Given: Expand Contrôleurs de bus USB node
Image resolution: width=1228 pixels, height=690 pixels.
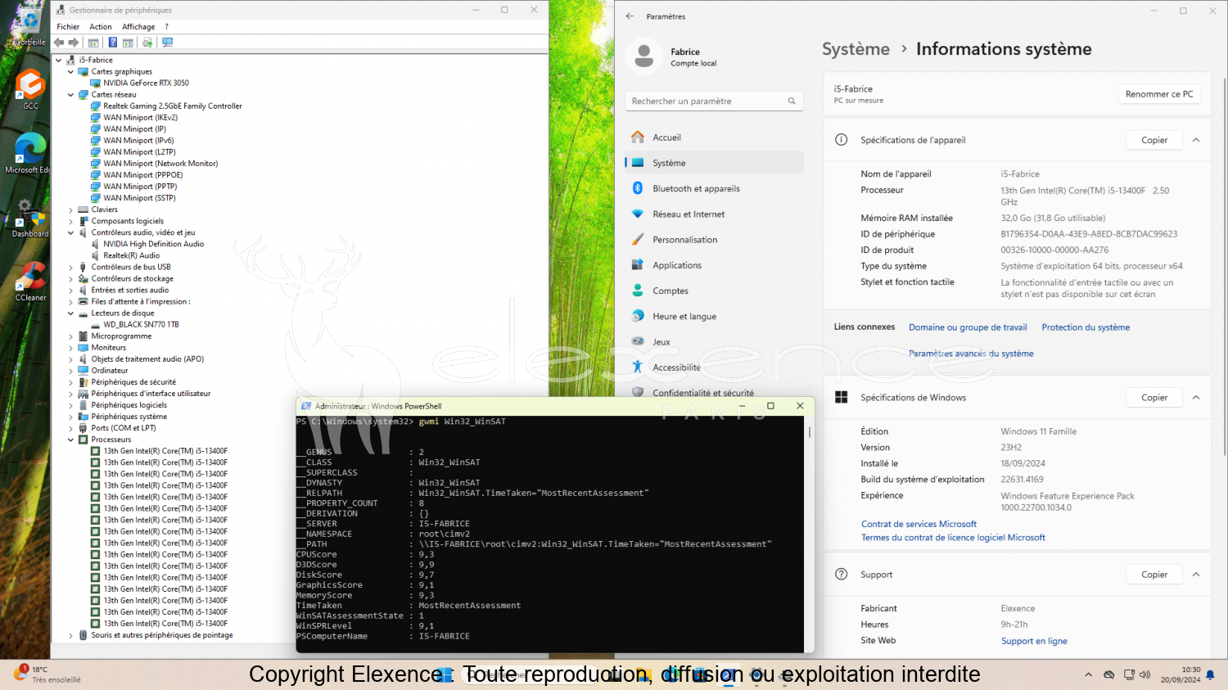Looking at the screenshot, I should (x=70, y=268).
